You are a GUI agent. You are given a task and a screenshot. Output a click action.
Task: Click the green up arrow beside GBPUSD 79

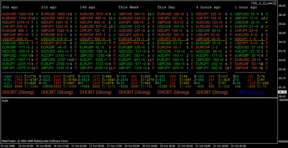pos(266,14)
